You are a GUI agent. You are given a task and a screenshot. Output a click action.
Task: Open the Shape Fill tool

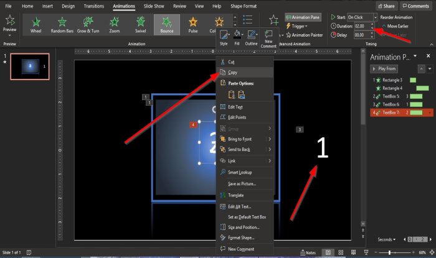pos(237,38)
